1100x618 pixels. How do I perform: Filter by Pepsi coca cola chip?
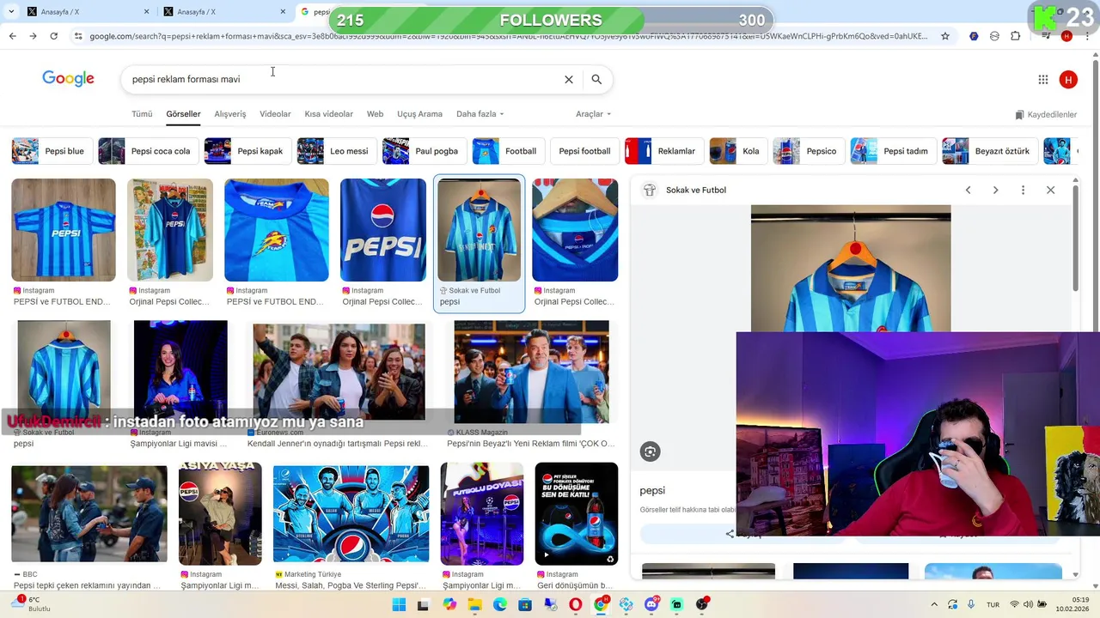coord(148,151)
